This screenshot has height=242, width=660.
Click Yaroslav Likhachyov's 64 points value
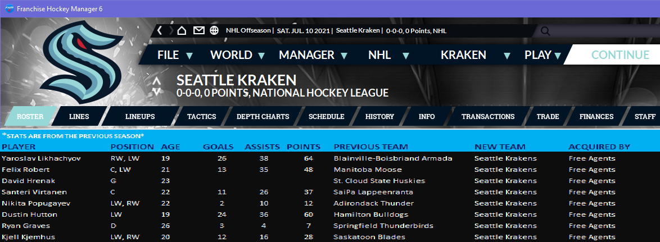pos(308,158)
